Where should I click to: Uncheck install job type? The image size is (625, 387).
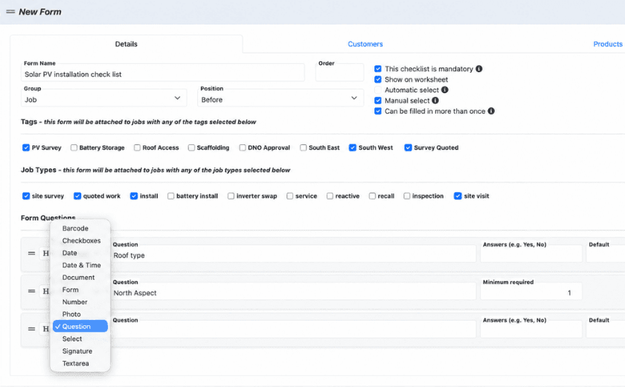pos(134,196)
